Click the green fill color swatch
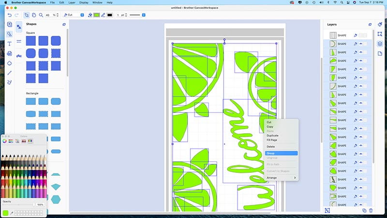This screenshot has height=218, width=387. pyautogui.click(x=97, y=15)
